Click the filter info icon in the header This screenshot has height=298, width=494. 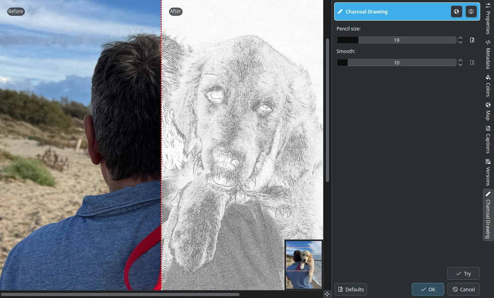pyautogui.click(x=471, y=11)
